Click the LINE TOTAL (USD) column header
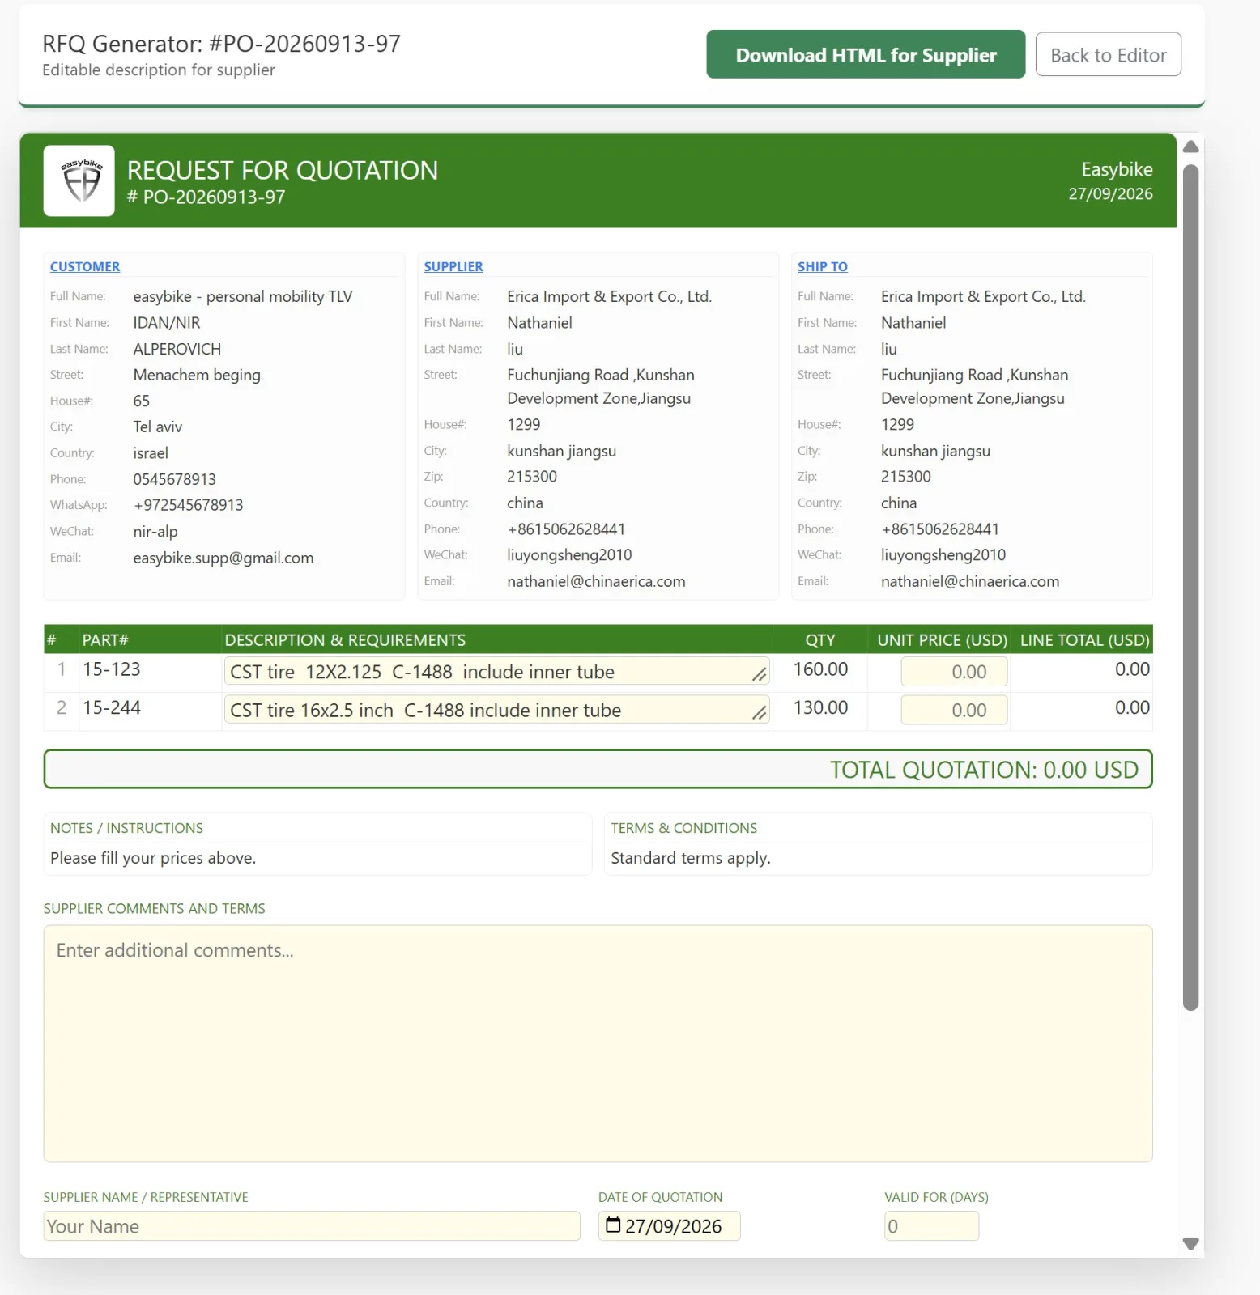Viewport: 1260px width, 1295px height. pos(1084,640)
